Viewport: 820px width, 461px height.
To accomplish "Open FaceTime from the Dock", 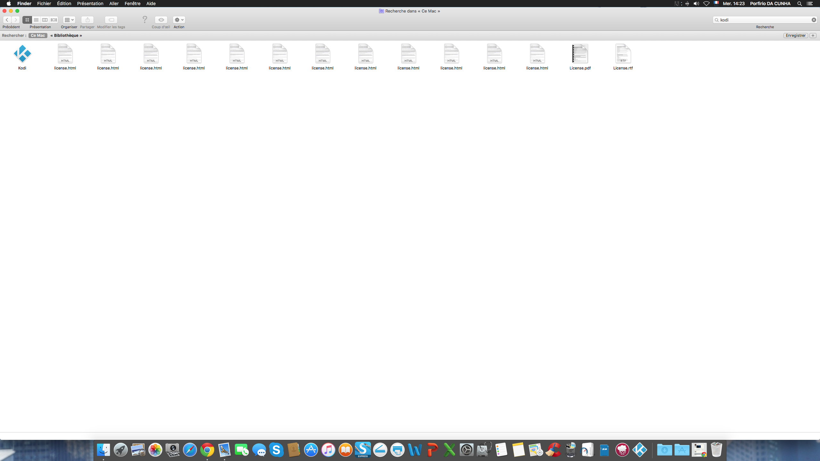I will pos(242,450).
